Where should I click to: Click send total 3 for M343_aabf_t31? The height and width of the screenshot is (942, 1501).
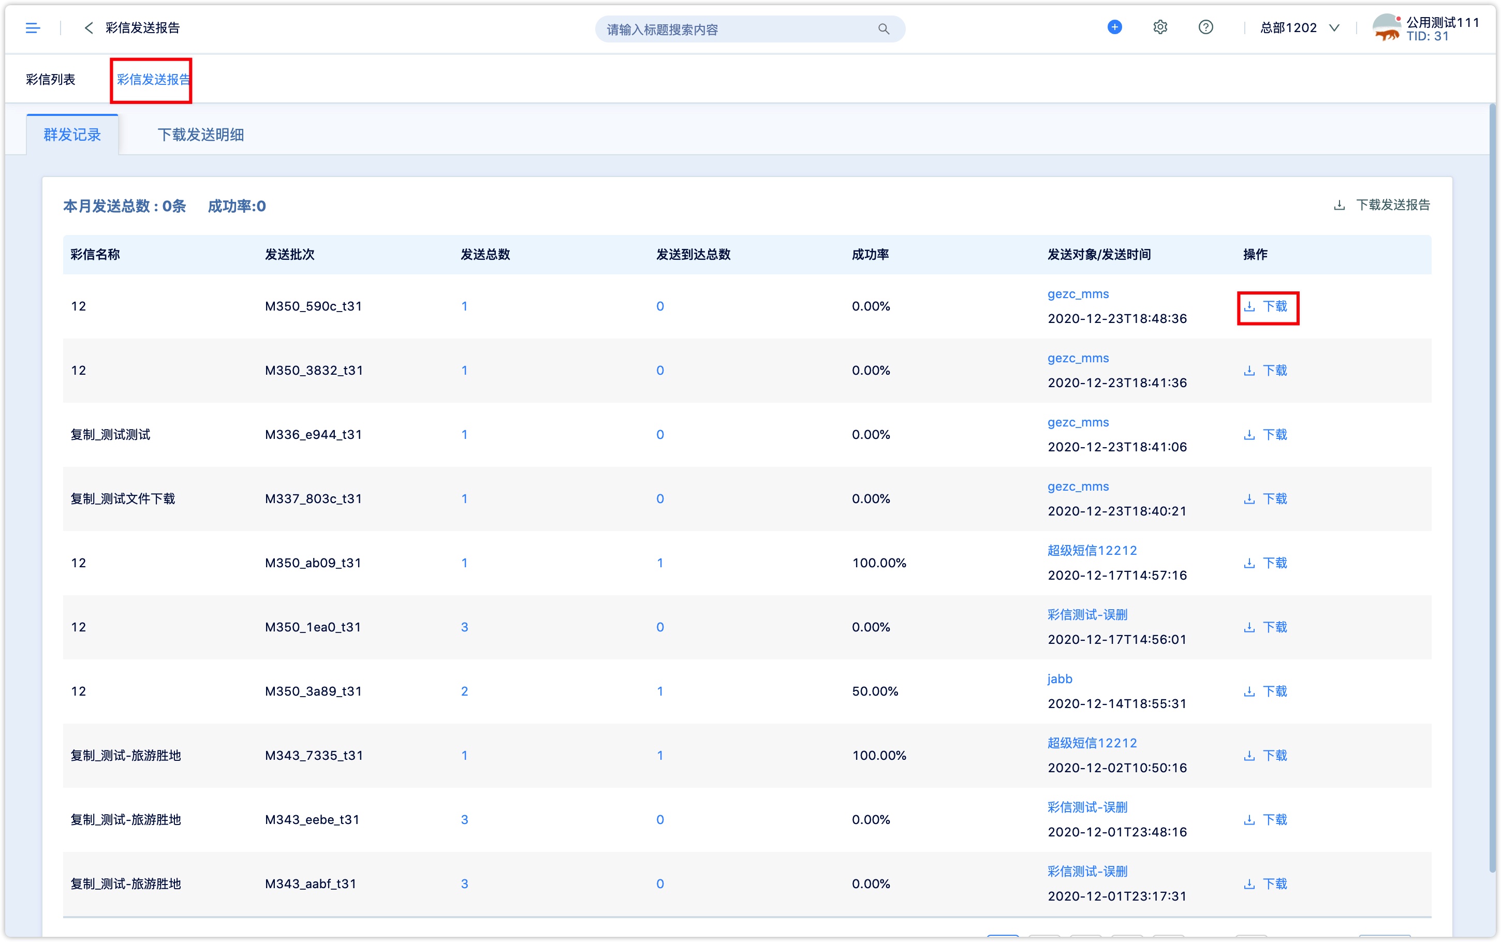[x=465, y=884]
